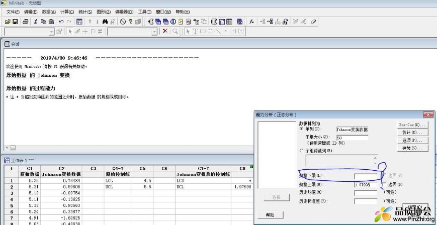The height and width of the screenshot is (225, 437).
Task: Select the T text annotation tool
Action: point(195,32)
